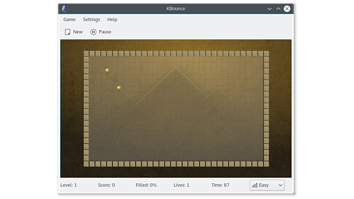The image size is (354, 199).
Task: Click the tall mountain peak in the game field
Action: coord(176,68)
